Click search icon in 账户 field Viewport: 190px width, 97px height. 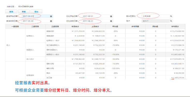pyautogui.click(x=171, y=21)
